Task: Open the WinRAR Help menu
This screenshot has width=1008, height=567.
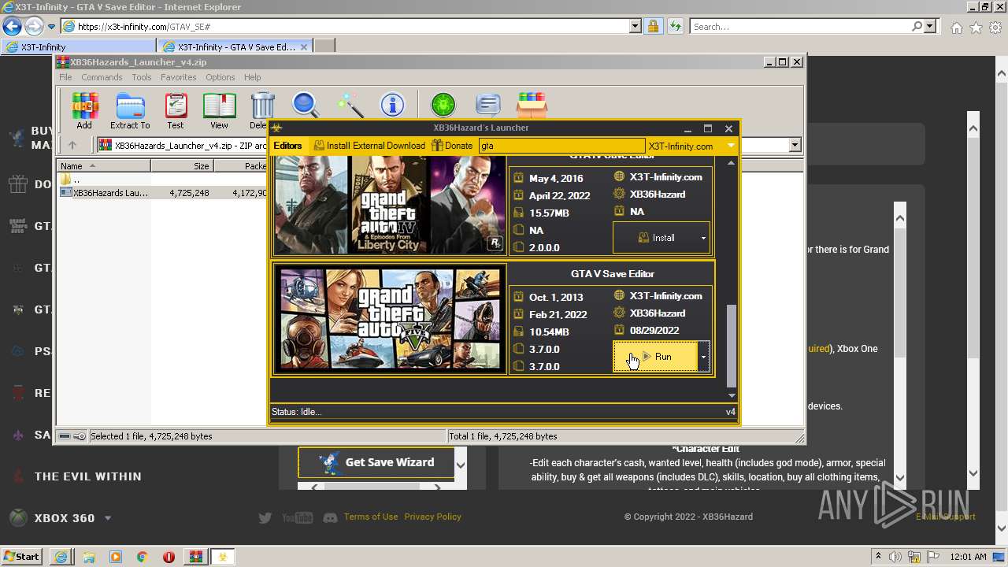Action: [252, 77]
